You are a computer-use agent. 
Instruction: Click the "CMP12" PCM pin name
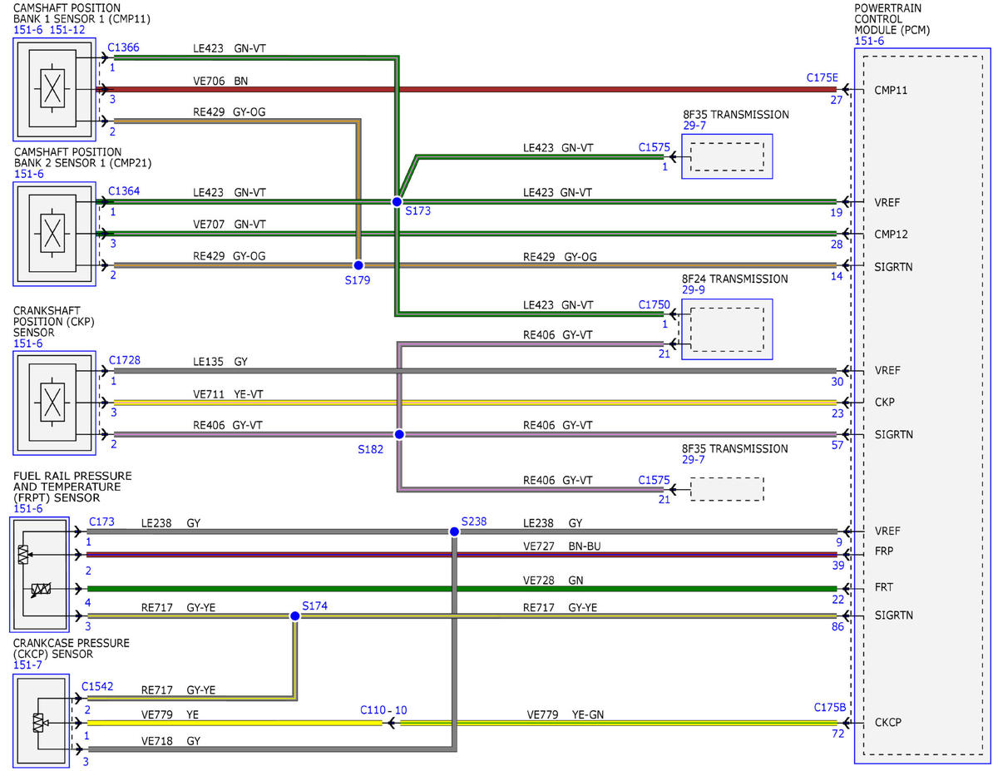click(892, 234)
